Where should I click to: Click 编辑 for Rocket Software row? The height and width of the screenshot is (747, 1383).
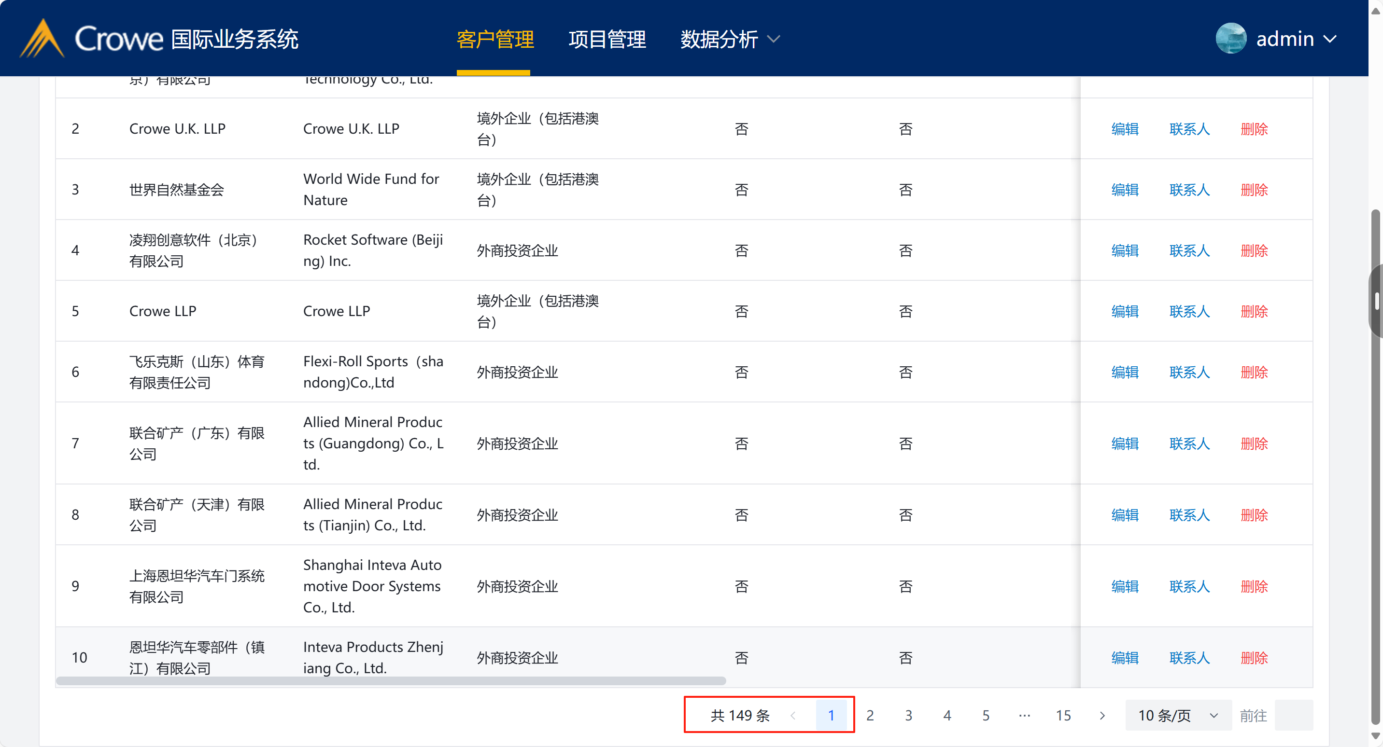(x=1124, y=250)
